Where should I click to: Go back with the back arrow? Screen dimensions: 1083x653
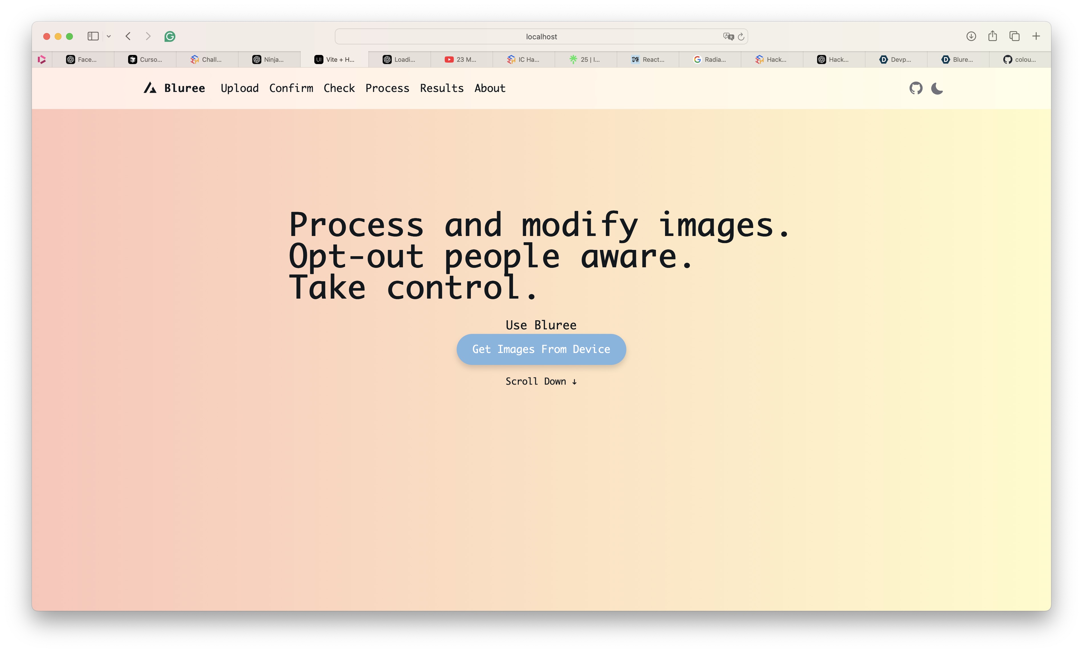[128, 36]
